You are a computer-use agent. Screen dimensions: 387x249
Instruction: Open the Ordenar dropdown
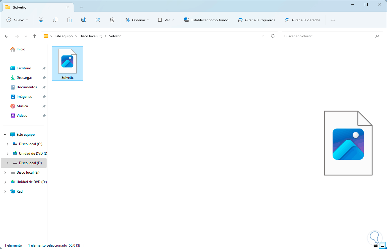point(137,20)
